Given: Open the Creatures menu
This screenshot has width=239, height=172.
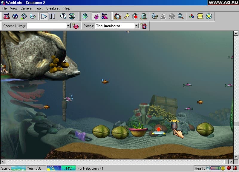Looking at the screenshot, I should coord(53,8).
